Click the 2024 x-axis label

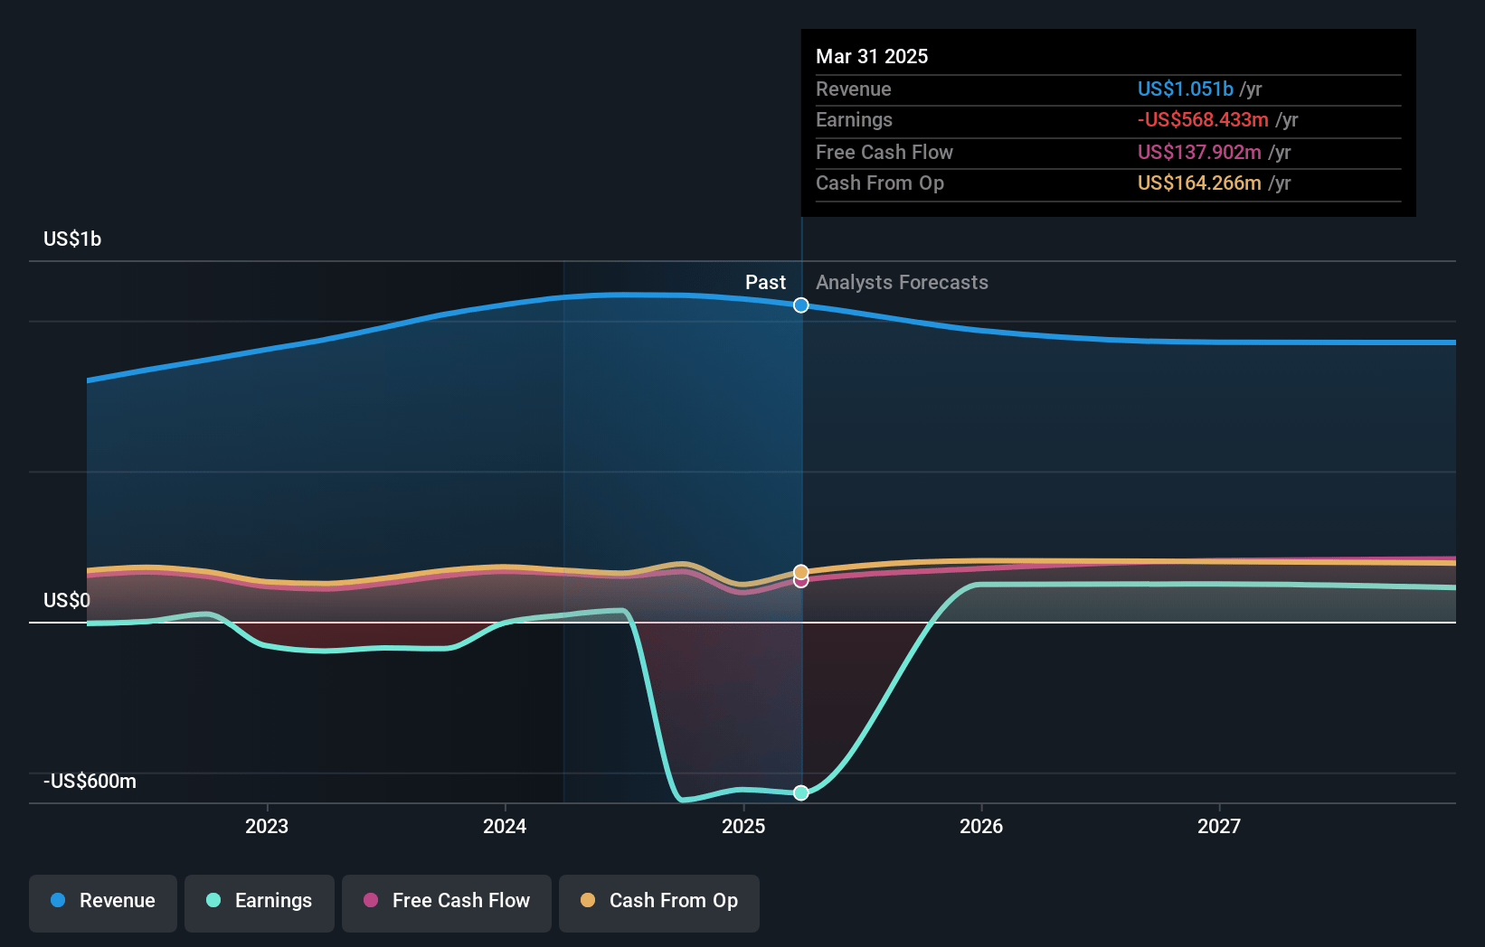tap(505, 826)
